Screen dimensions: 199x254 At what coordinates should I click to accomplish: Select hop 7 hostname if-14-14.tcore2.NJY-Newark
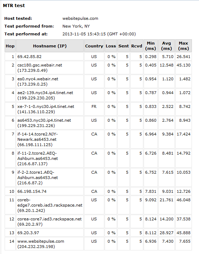[38, 137]
